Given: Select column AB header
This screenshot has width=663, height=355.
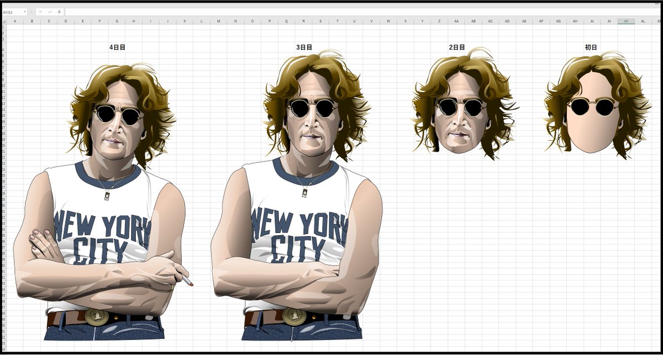Looking at the screenshot, I should 473,22.
